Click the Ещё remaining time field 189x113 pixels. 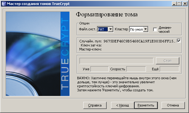click(x=169, y=69)
